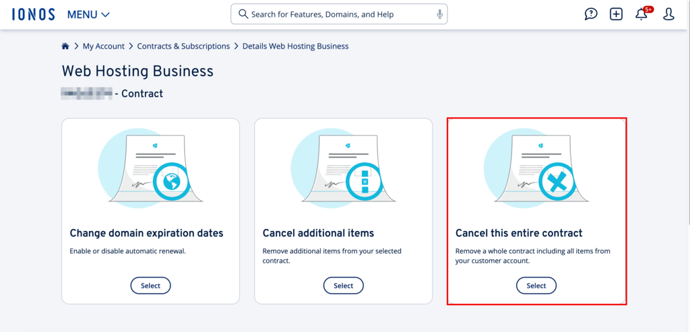Click the IONOS logo

pyautogui.click(x=32, y=14)
